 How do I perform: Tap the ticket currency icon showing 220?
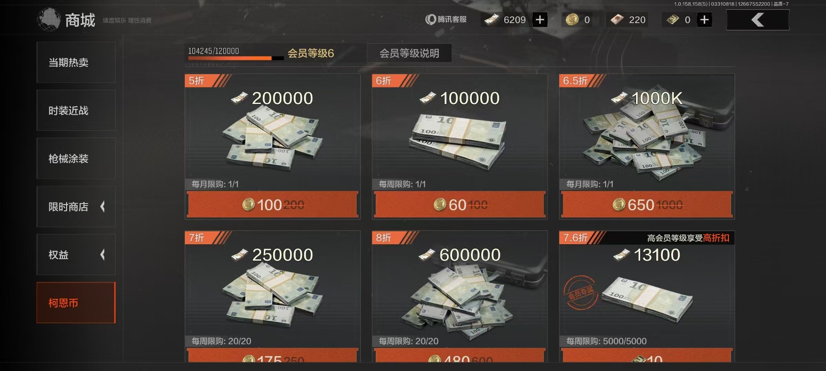coord(617,20)
